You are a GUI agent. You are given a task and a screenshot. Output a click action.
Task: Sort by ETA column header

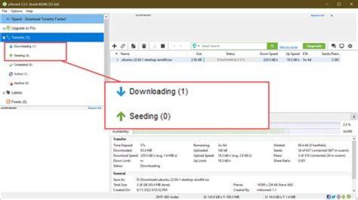coord(305,54)
